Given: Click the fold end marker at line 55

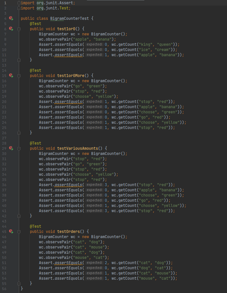Looking at the screenshot, I should click(19, 284).
